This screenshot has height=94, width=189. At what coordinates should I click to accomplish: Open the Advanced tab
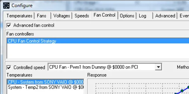165,16
